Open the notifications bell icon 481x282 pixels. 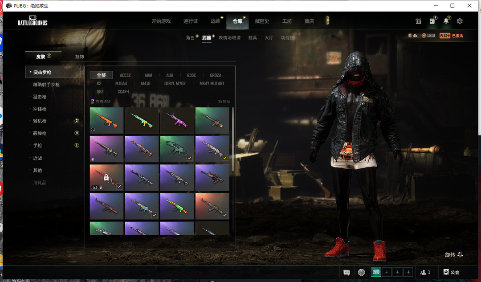(x=446, y=21)
